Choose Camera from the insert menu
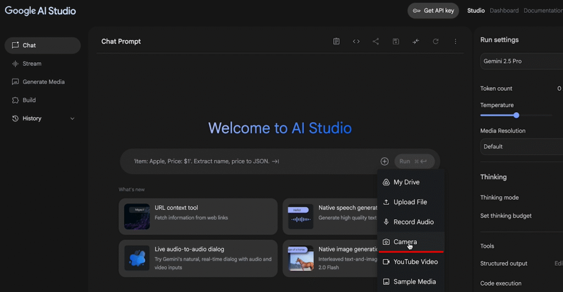 coord(411,242)
